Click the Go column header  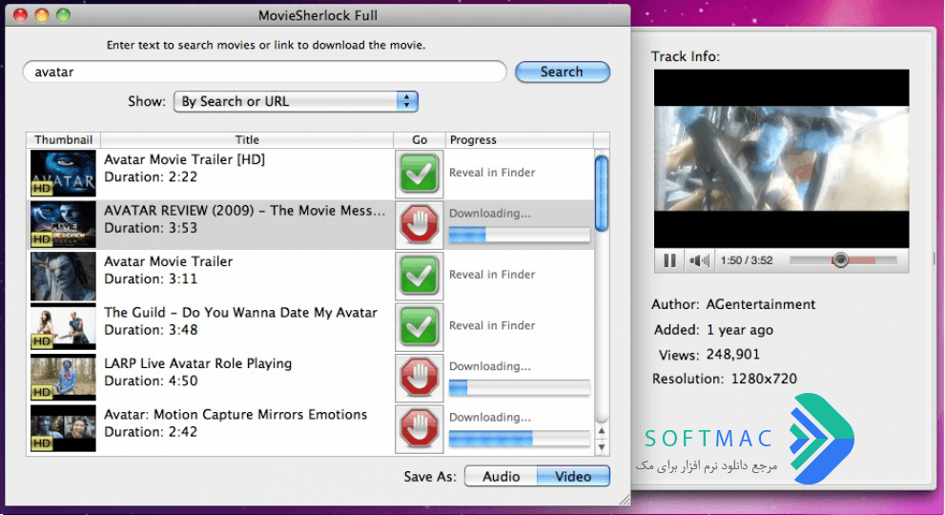click(420, 140)
